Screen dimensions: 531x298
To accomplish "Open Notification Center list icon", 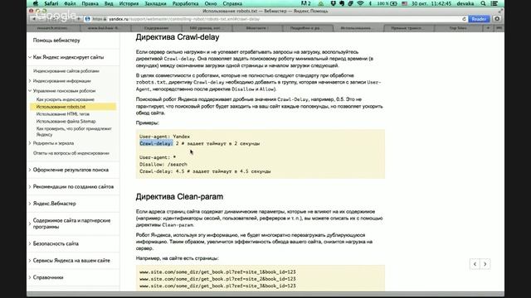I will 494,3.
